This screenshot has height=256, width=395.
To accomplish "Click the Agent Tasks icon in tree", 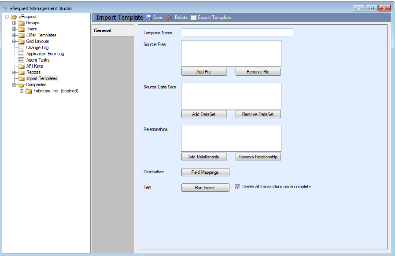I will click(21, 60).
